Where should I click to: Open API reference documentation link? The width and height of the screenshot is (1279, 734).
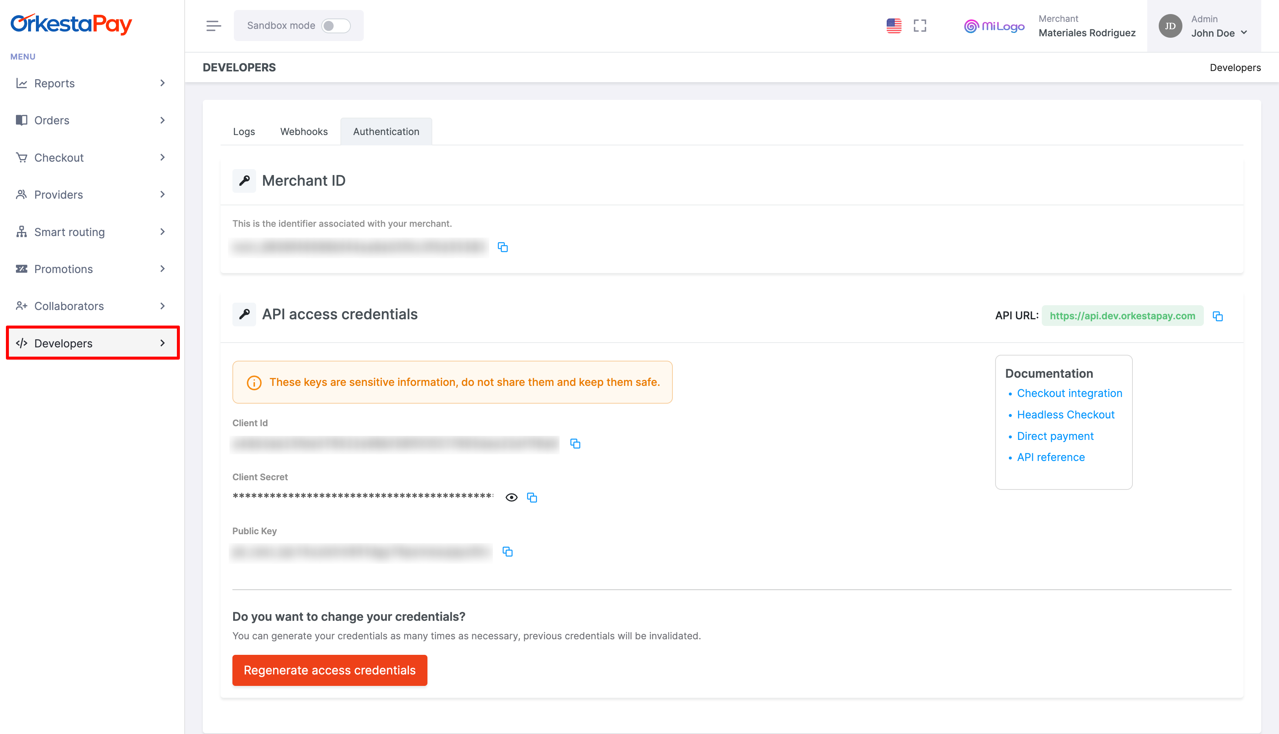pos(1051,457)
